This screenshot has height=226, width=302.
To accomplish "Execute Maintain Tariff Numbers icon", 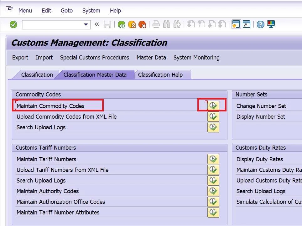I will coord(213,159).
